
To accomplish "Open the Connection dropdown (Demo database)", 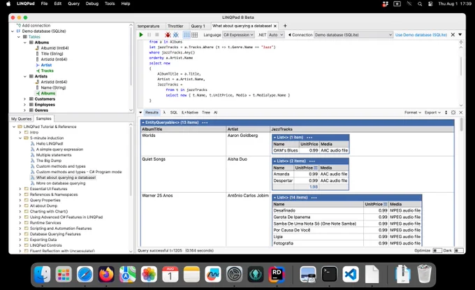I will coord(353,35).
